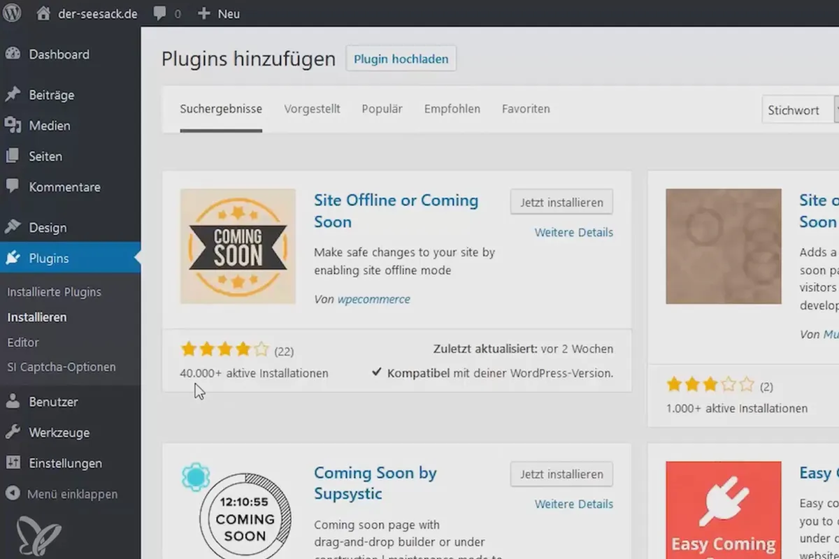Screen dimensions: 839x559
Task: Click the Seiten pages icon
Action: click(x=13, y=157)
